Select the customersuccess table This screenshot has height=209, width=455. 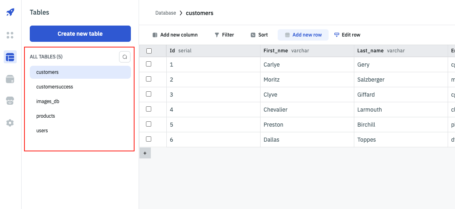55,87
